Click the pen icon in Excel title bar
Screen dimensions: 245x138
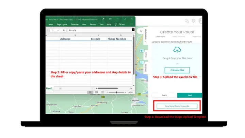click(x=103, y=19)
